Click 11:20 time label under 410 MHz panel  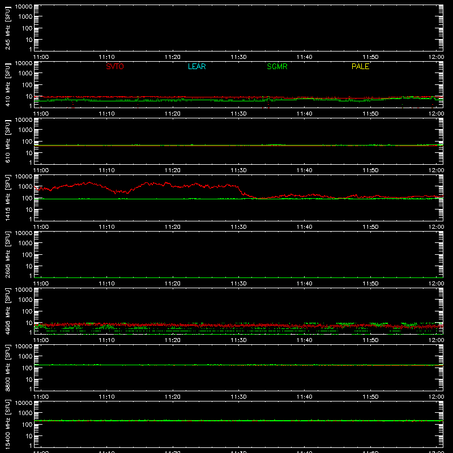(x=173, y=114)
